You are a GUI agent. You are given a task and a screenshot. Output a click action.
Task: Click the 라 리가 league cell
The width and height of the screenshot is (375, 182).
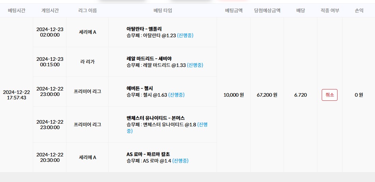(x=87, y=62)
